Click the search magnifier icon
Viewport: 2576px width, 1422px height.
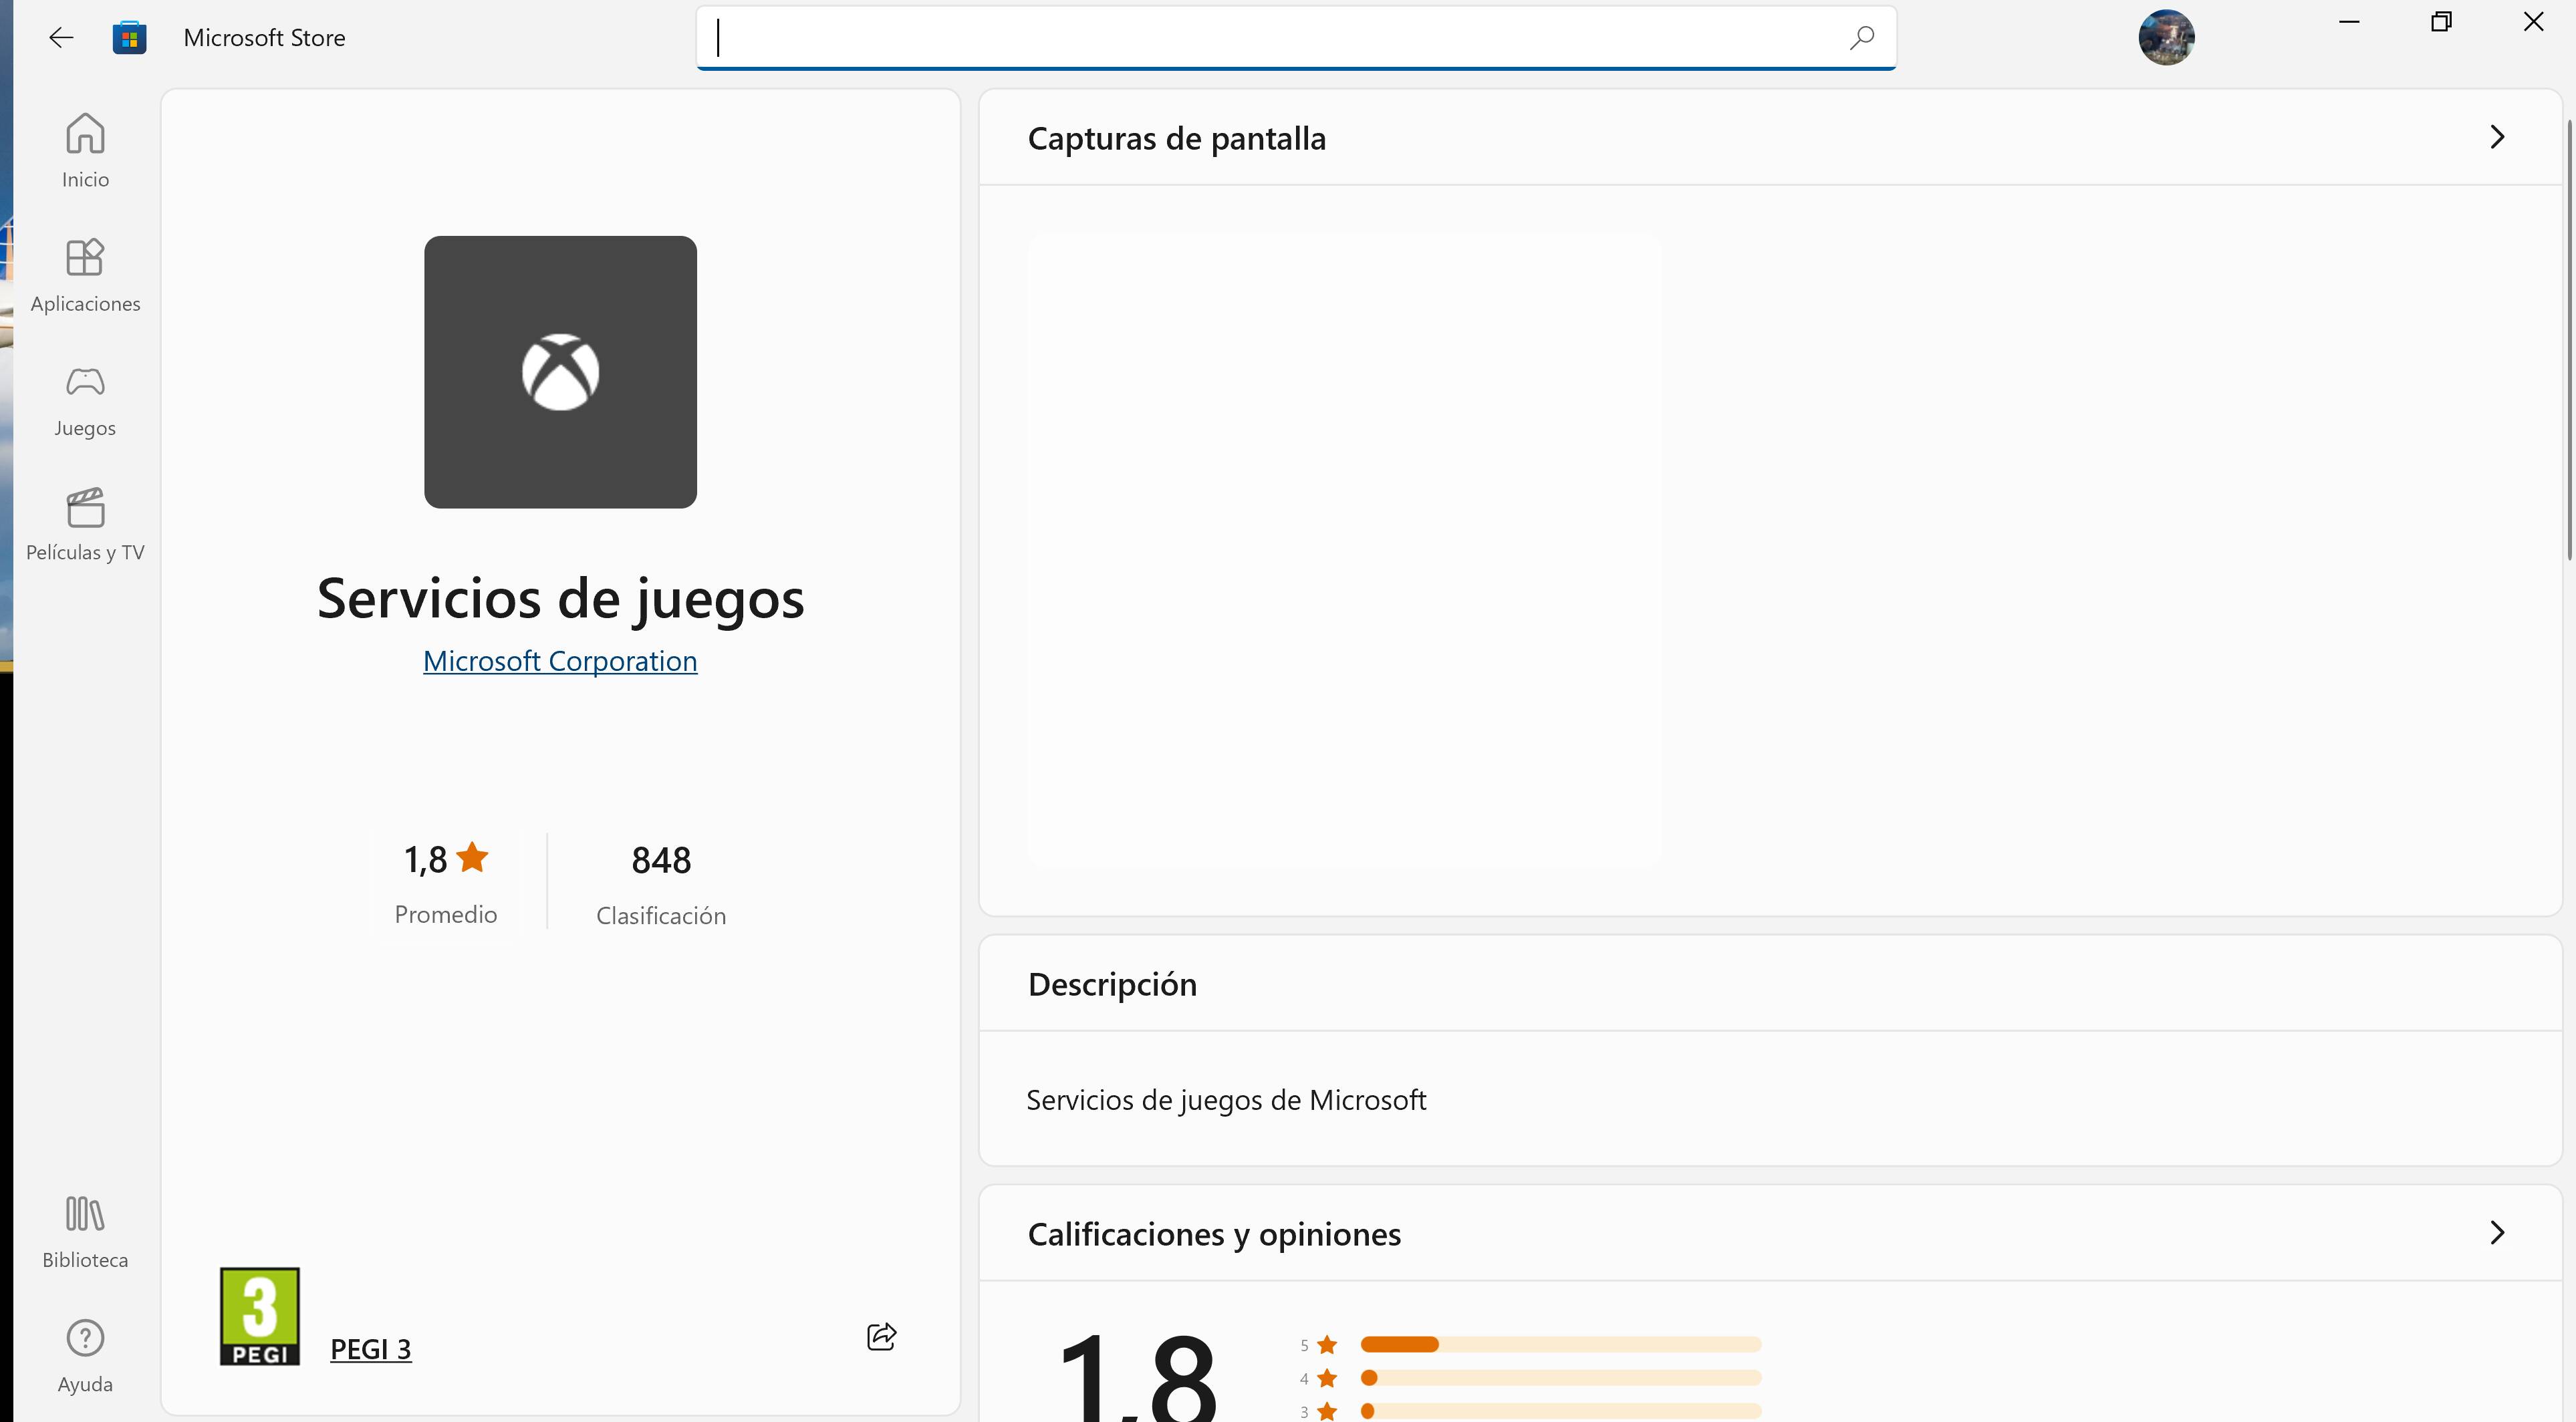1861,38
